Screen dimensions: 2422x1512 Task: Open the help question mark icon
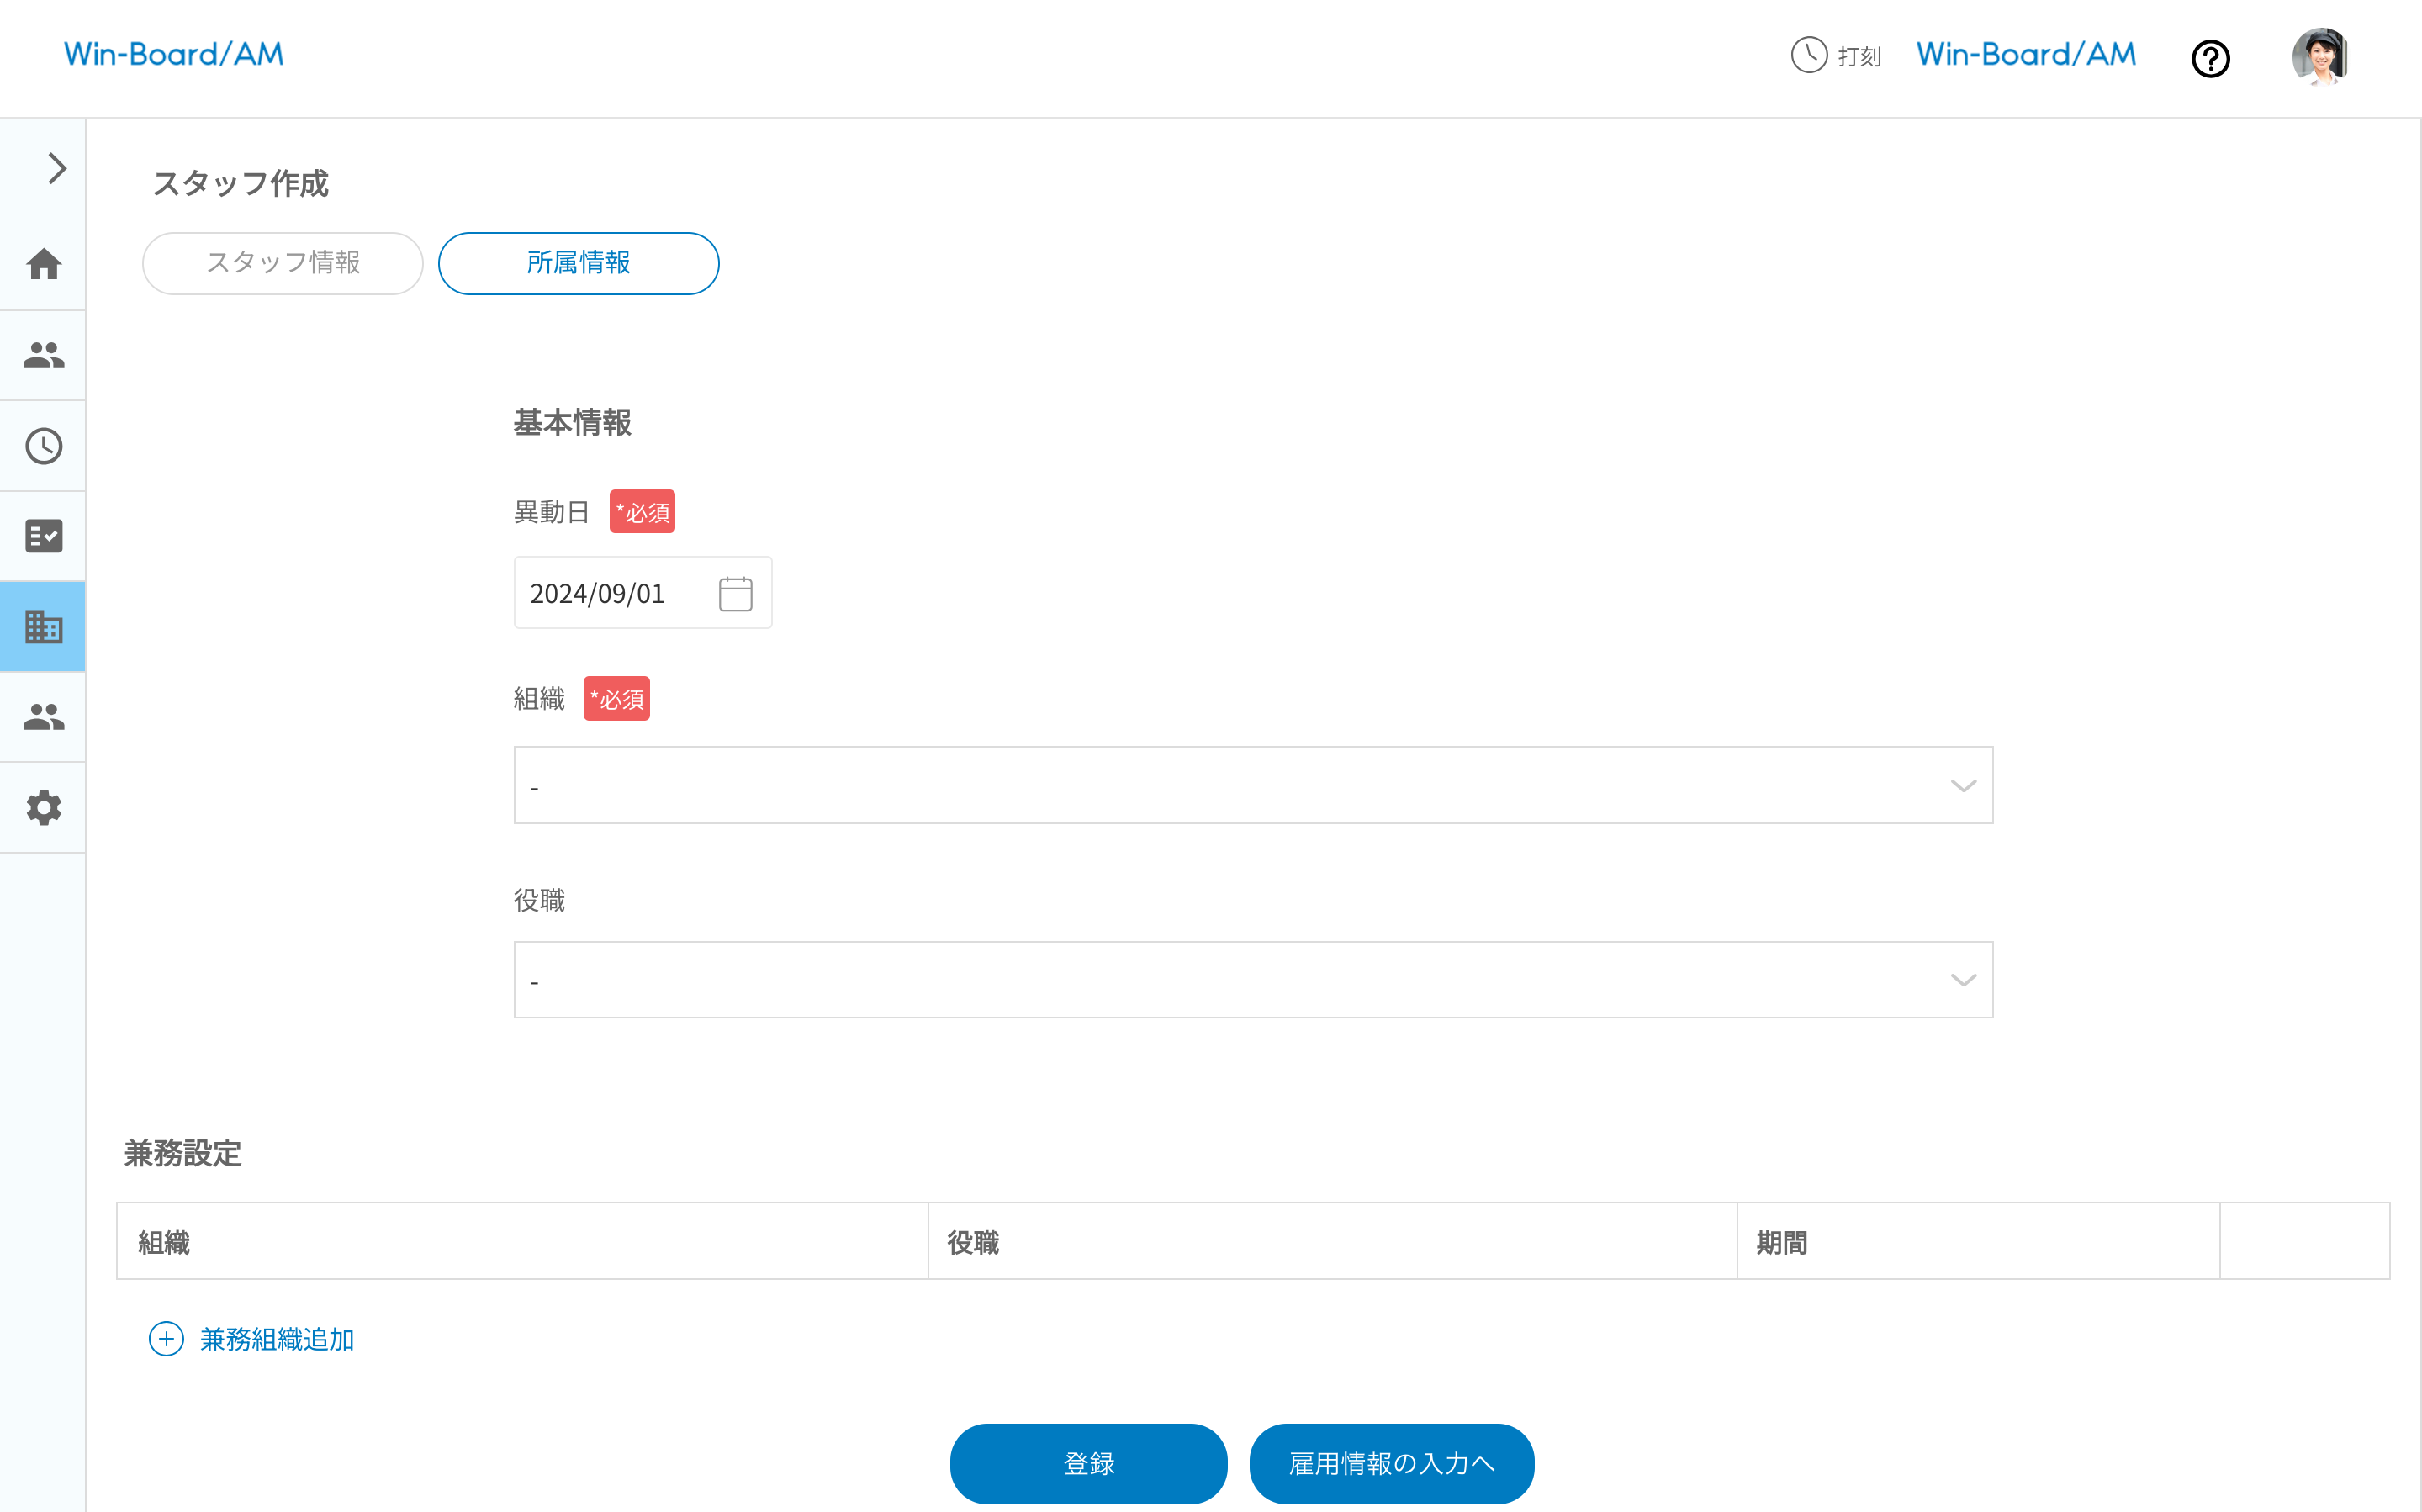click(x=2211, y=59)
